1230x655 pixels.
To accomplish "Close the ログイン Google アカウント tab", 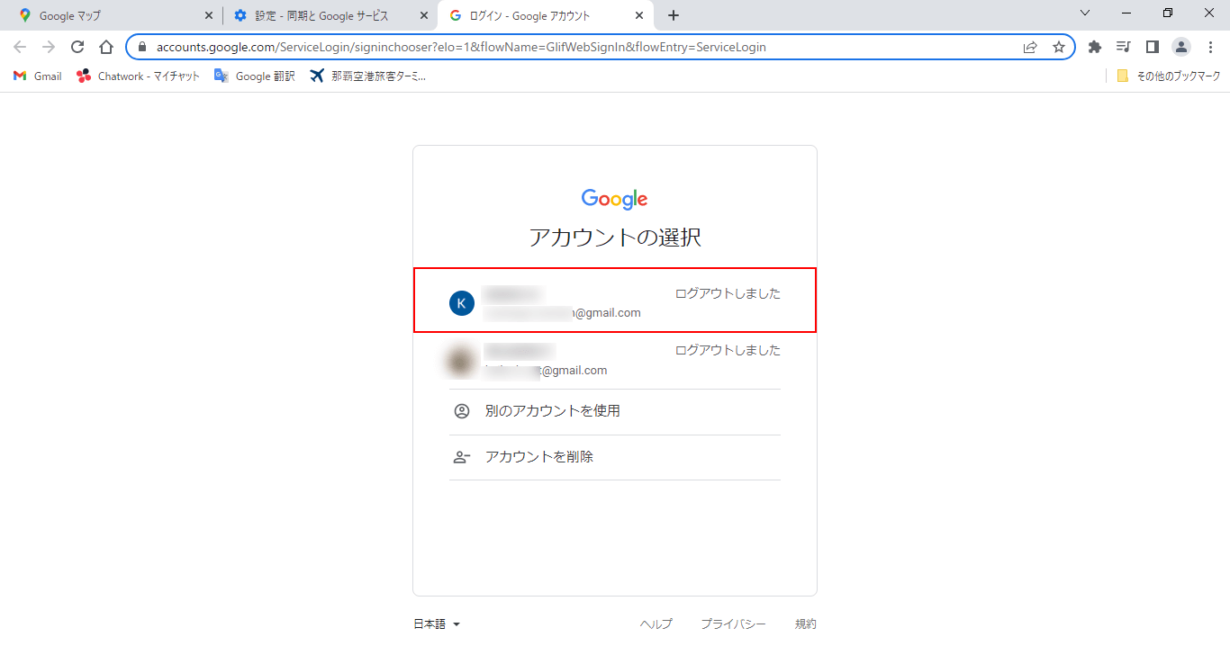I will (639, 15).
